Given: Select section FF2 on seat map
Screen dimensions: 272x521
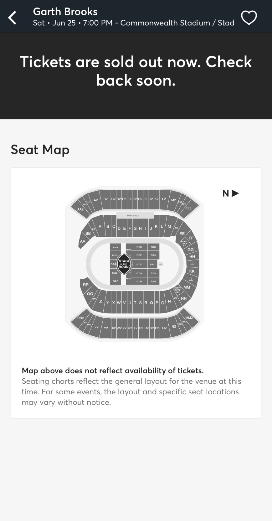Looking at the screenshot, I should point(188,208).
